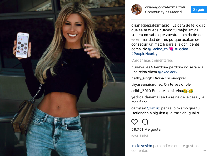The width and height of the screenshot is (213, 156).
Task: Click the post photo of the woman
Action: [62, 78]
